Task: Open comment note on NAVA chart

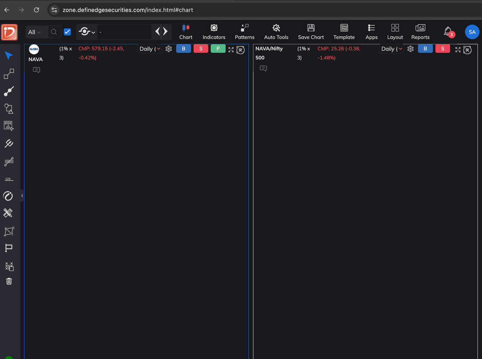Action: (36, 70)
